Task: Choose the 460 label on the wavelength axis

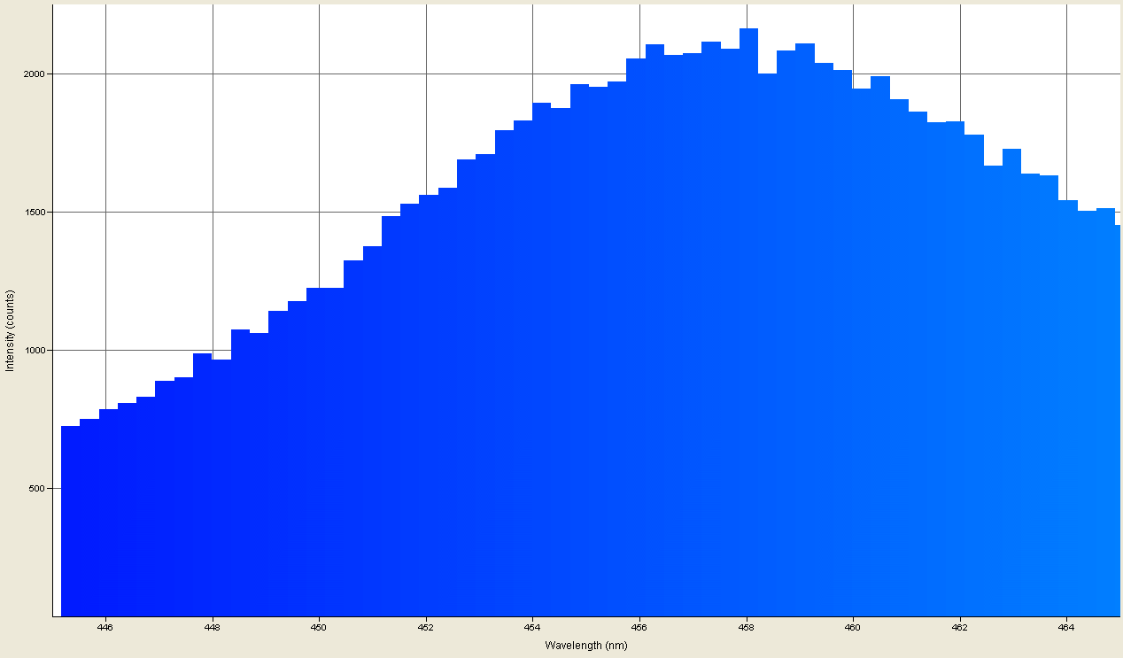Action: (x=853, y=628)
